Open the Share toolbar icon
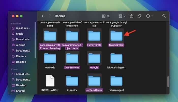Image resolution: width=178 pixels, height=102 pixels. tap(131, 16)
